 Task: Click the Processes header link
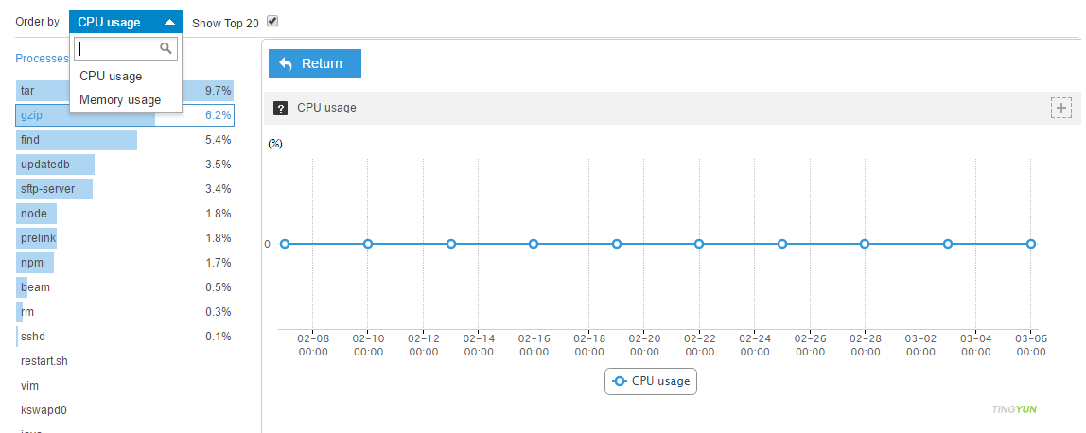[42, 59]
